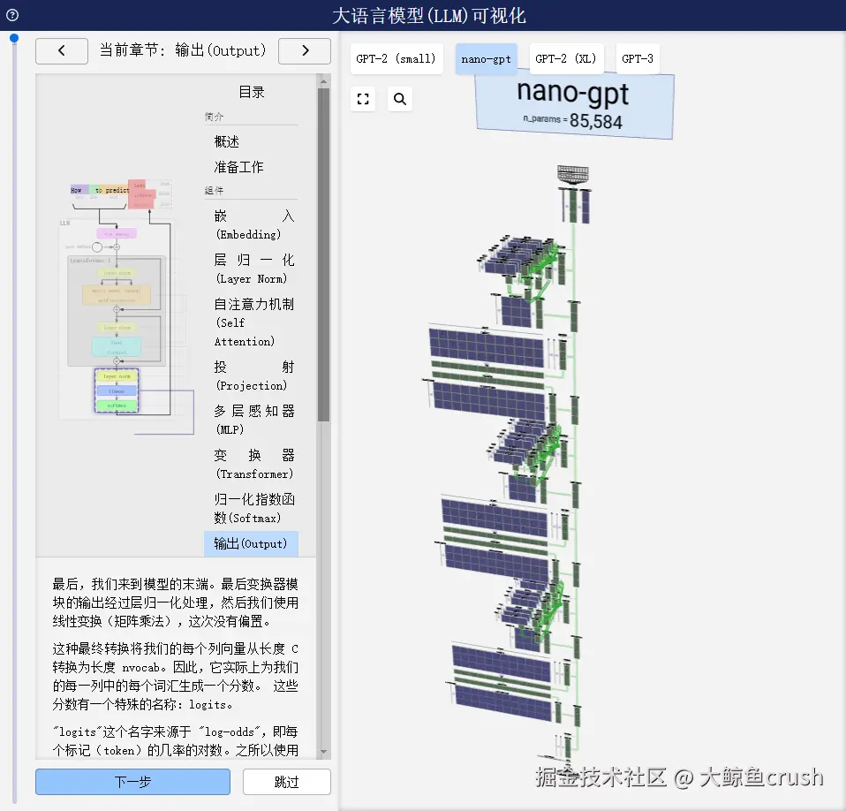The image size is (846, 811).
Task: Click the linear block in the diagram
Action: [117, 391]
